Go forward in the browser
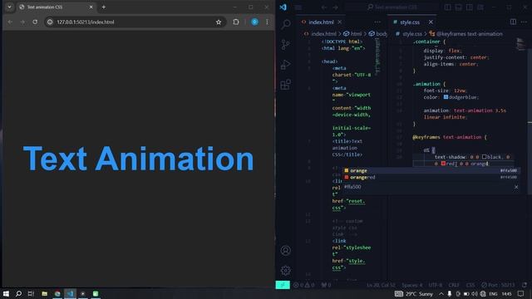The image size is (532, 299). pos(22,22)
